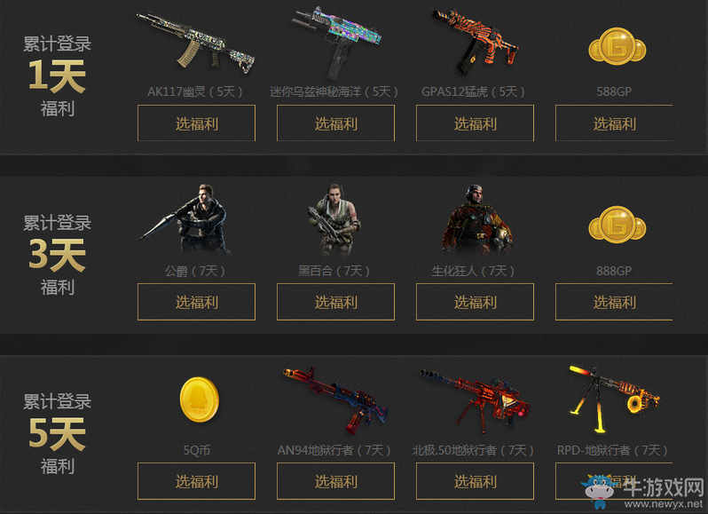Viewport: 708px width, 514px height.
Task: Choose 选福利 under AK117幽灵
Action: tap(196, 123)
